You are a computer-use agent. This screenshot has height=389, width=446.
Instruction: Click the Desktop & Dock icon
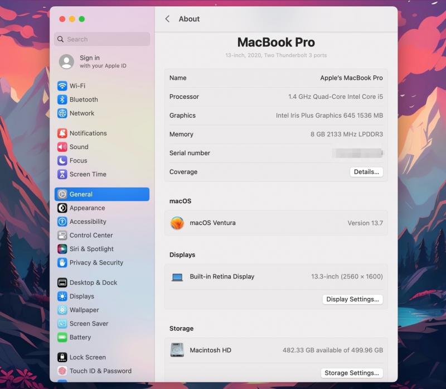62,282
